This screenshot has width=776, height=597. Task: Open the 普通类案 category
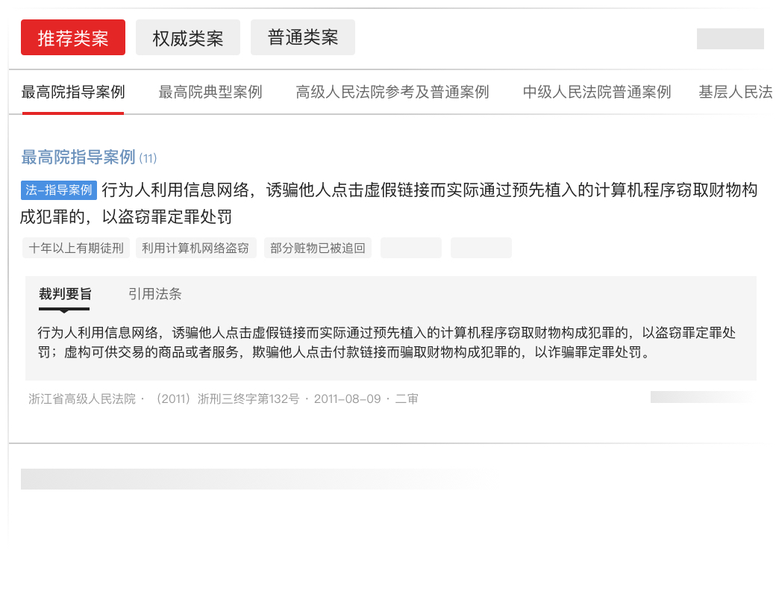click(x=302, y=37)
